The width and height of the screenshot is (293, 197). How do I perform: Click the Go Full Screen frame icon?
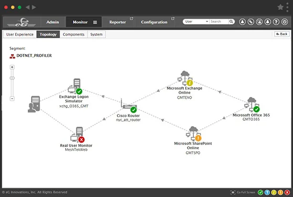point(233,192)
